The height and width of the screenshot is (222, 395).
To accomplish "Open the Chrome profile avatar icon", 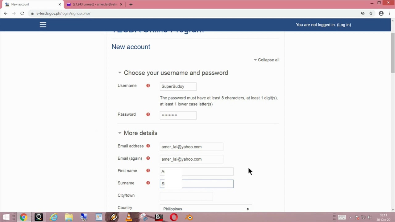I will click(x=381, y=13).
